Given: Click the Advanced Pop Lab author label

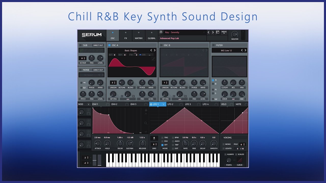Looking at the screenshot, I should (169, 38).
